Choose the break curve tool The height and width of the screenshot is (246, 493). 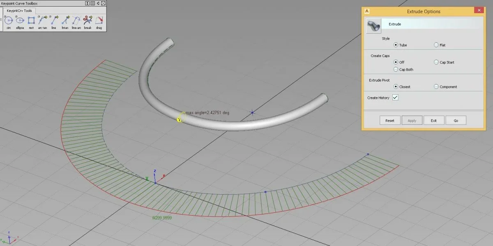(x=88, y=20)
